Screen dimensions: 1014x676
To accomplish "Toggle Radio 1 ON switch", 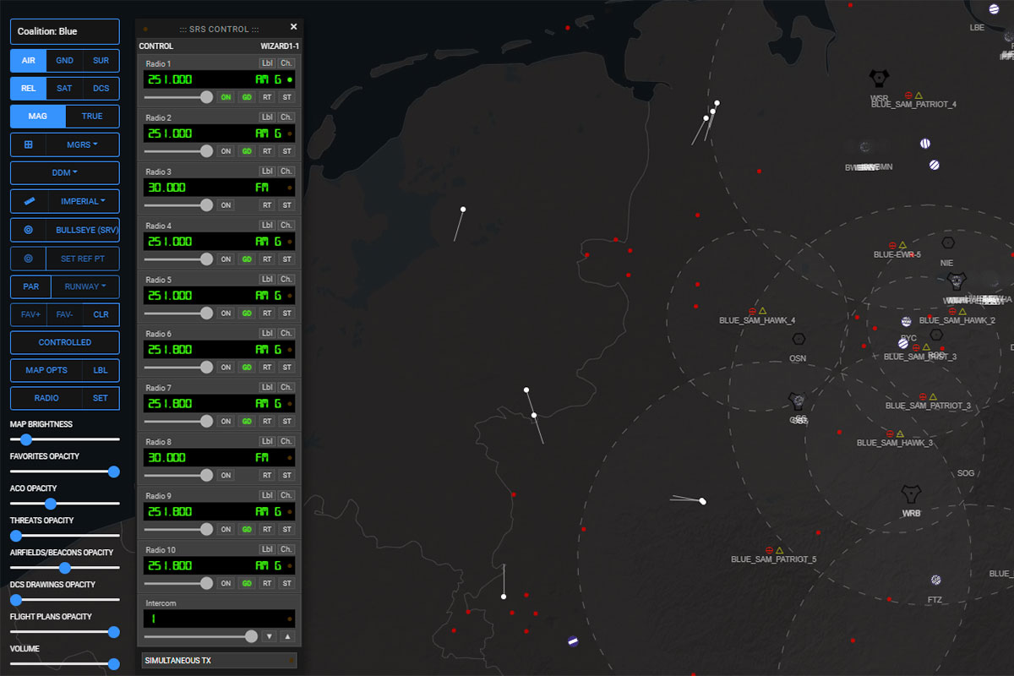I will click(226, 97).
